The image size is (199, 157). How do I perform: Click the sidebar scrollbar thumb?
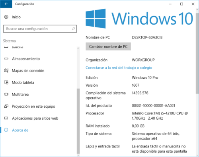(x=78, y=121)
